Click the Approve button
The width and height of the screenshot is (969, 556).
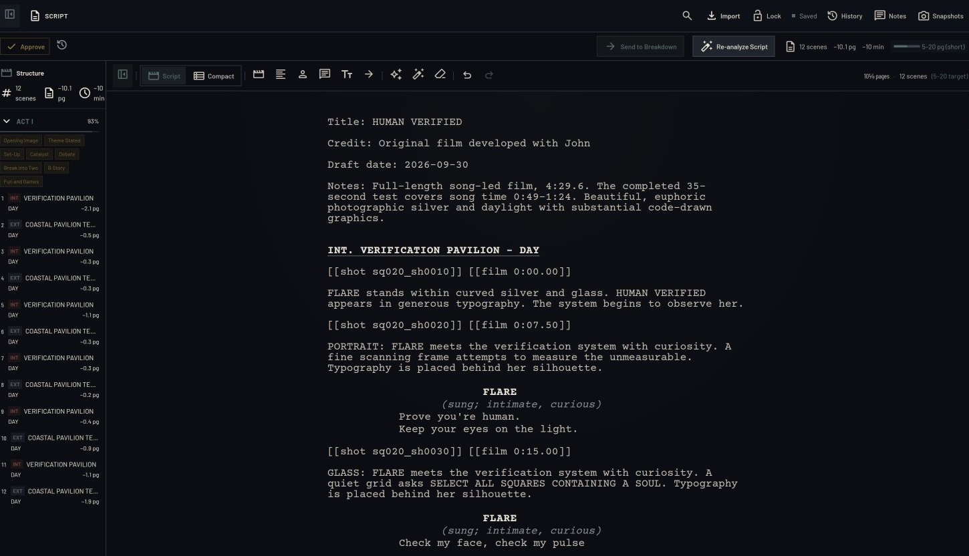click(25, 46)
